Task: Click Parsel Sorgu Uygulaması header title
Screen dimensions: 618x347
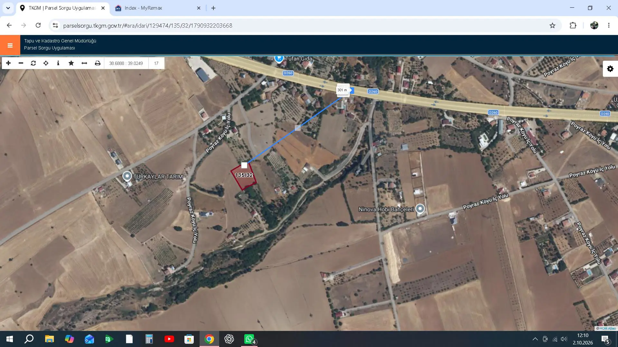Action: pos(50,48)
